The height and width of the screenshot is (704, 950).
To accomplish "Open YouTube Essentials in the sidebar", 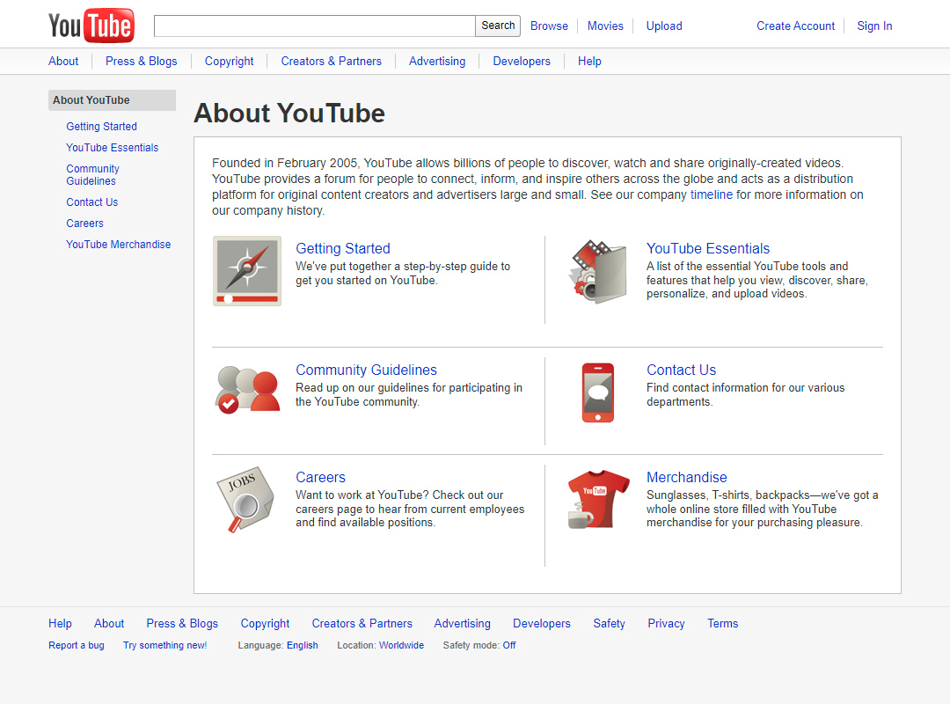I will [x=112, y=148].
